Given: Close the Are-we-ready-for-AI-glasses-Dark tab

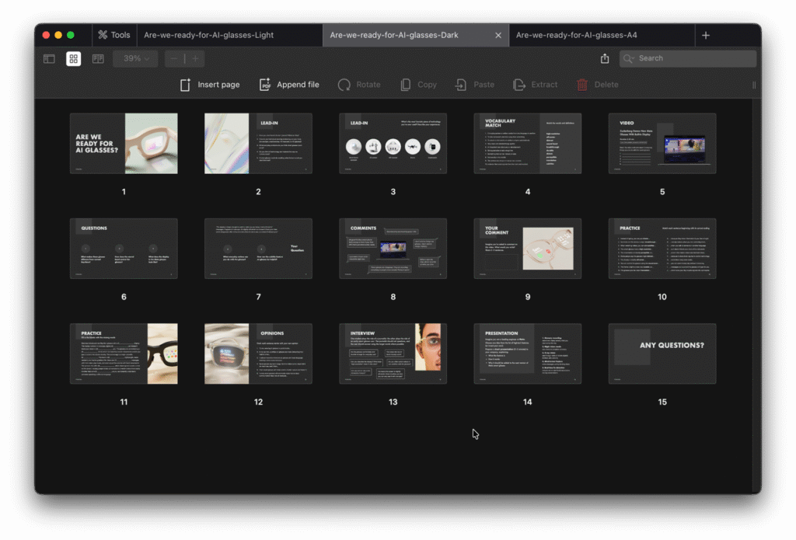Looking at the screenshot, I should [498, 35].
